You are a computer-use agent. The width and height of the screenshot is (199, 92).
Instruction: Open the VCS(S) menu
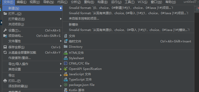coord(143,2)
